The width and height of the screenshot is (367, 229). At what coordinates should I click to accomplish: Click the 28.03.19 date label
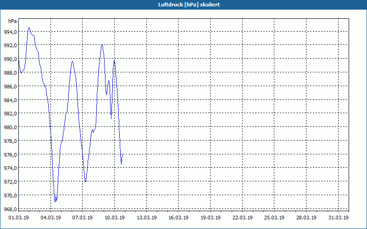306,218
